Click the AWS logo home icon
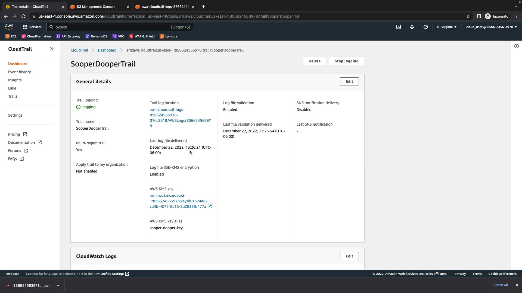Screen dimensions: 522x293 (x=9, y=27)
